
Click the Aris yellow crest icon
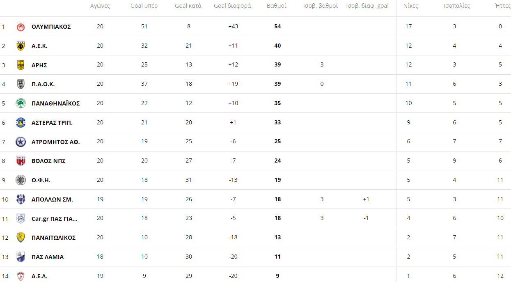[21, 65]
